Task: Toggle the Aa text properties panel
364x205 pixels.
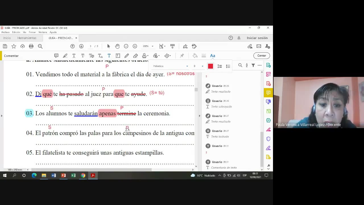Action: [x=212, y=56]
